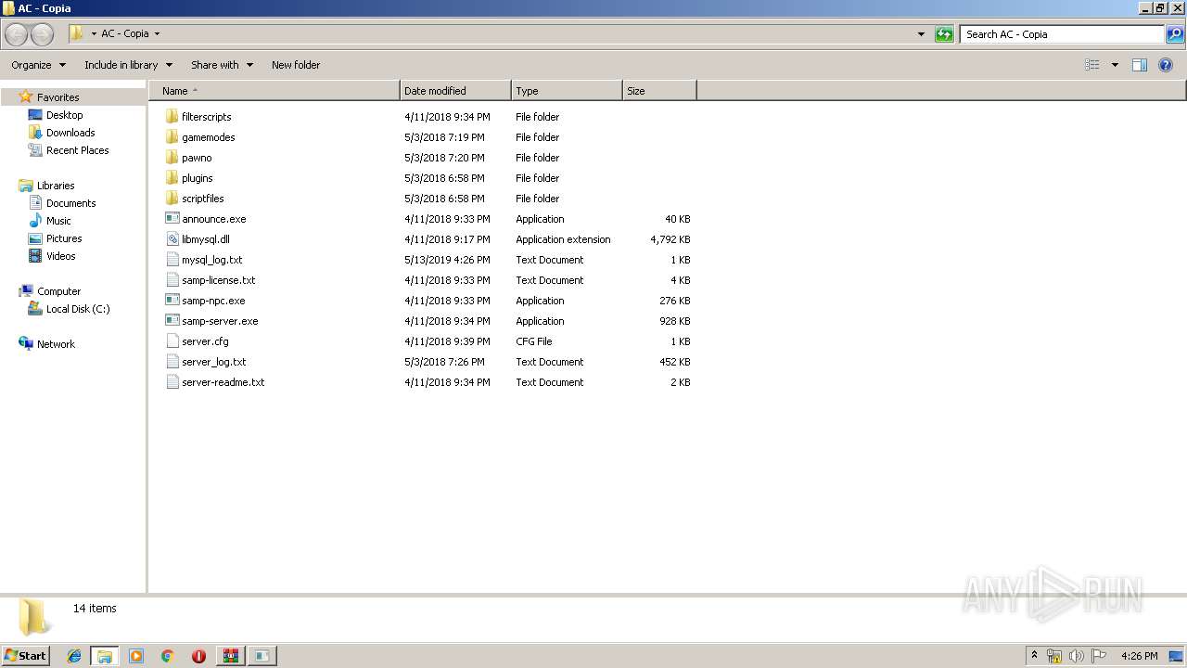This screenshot has height=668, width=1187.
Task: Select the announce.exe application icon
Action: tap(172, 219)
